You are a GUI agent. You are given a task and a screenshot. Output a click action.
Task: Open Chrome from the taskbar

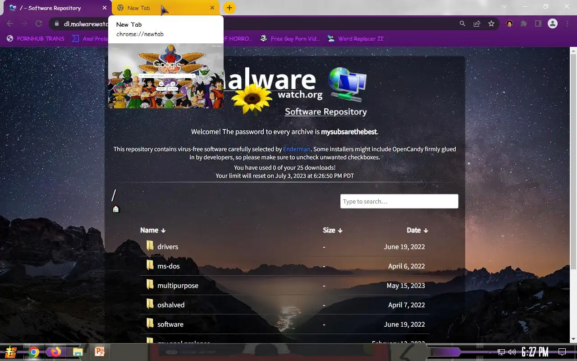click(34, 352)
